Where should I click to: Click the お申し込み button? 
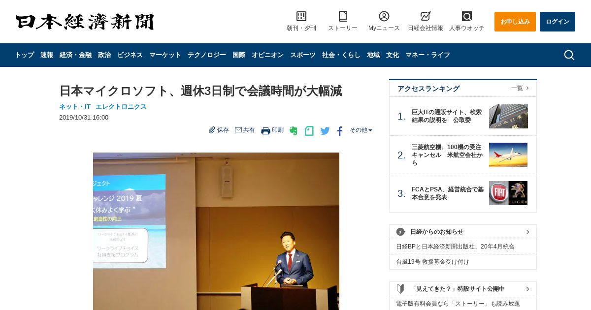(x=515, y=22)
